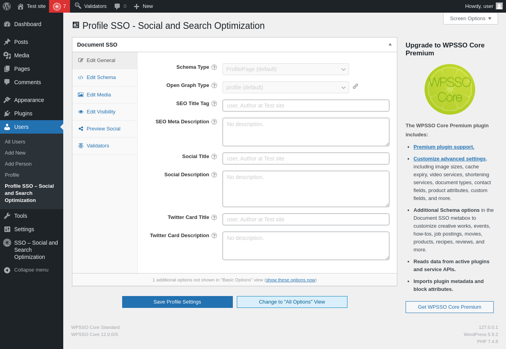Show help for Social Description
The height and width of the screenshot is (349, 506).
[x=214, y=175]
